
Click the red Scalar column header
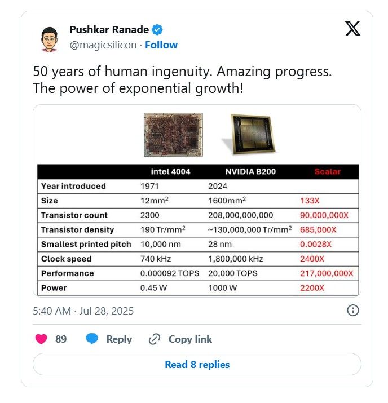(327, 172)
